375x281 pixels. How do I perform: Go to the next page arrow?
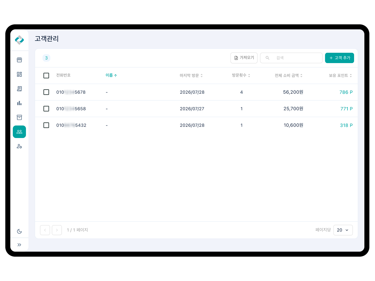pos(57,230)
